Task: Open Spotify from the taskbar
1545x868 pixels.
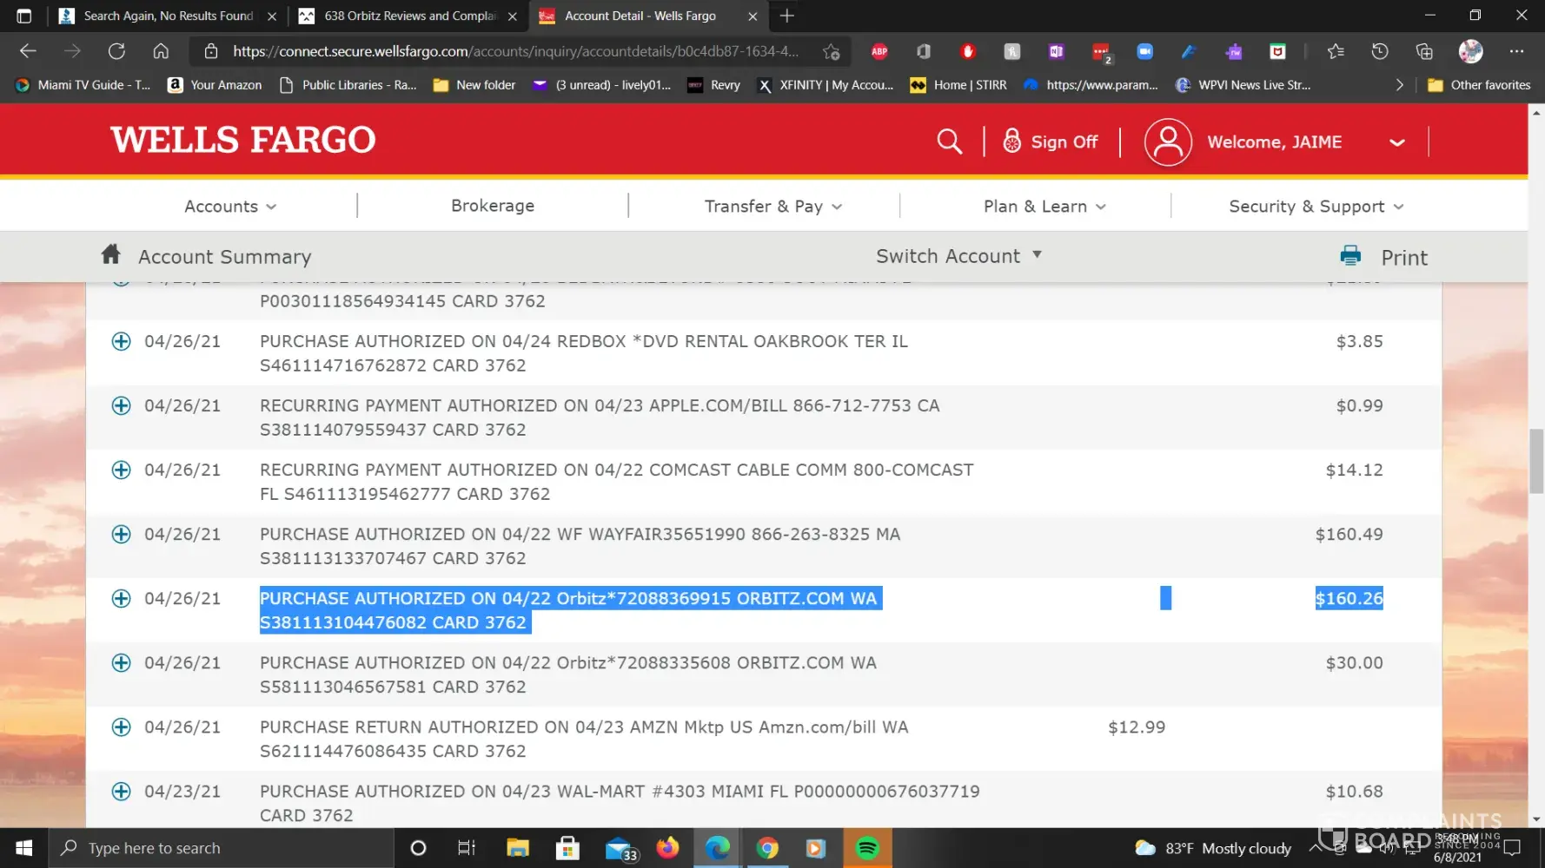Action: [x=866, y=848]
